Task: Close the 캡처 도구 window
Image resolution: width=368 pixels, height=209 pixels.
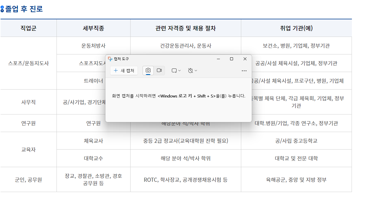Action: tap(245, 59)
